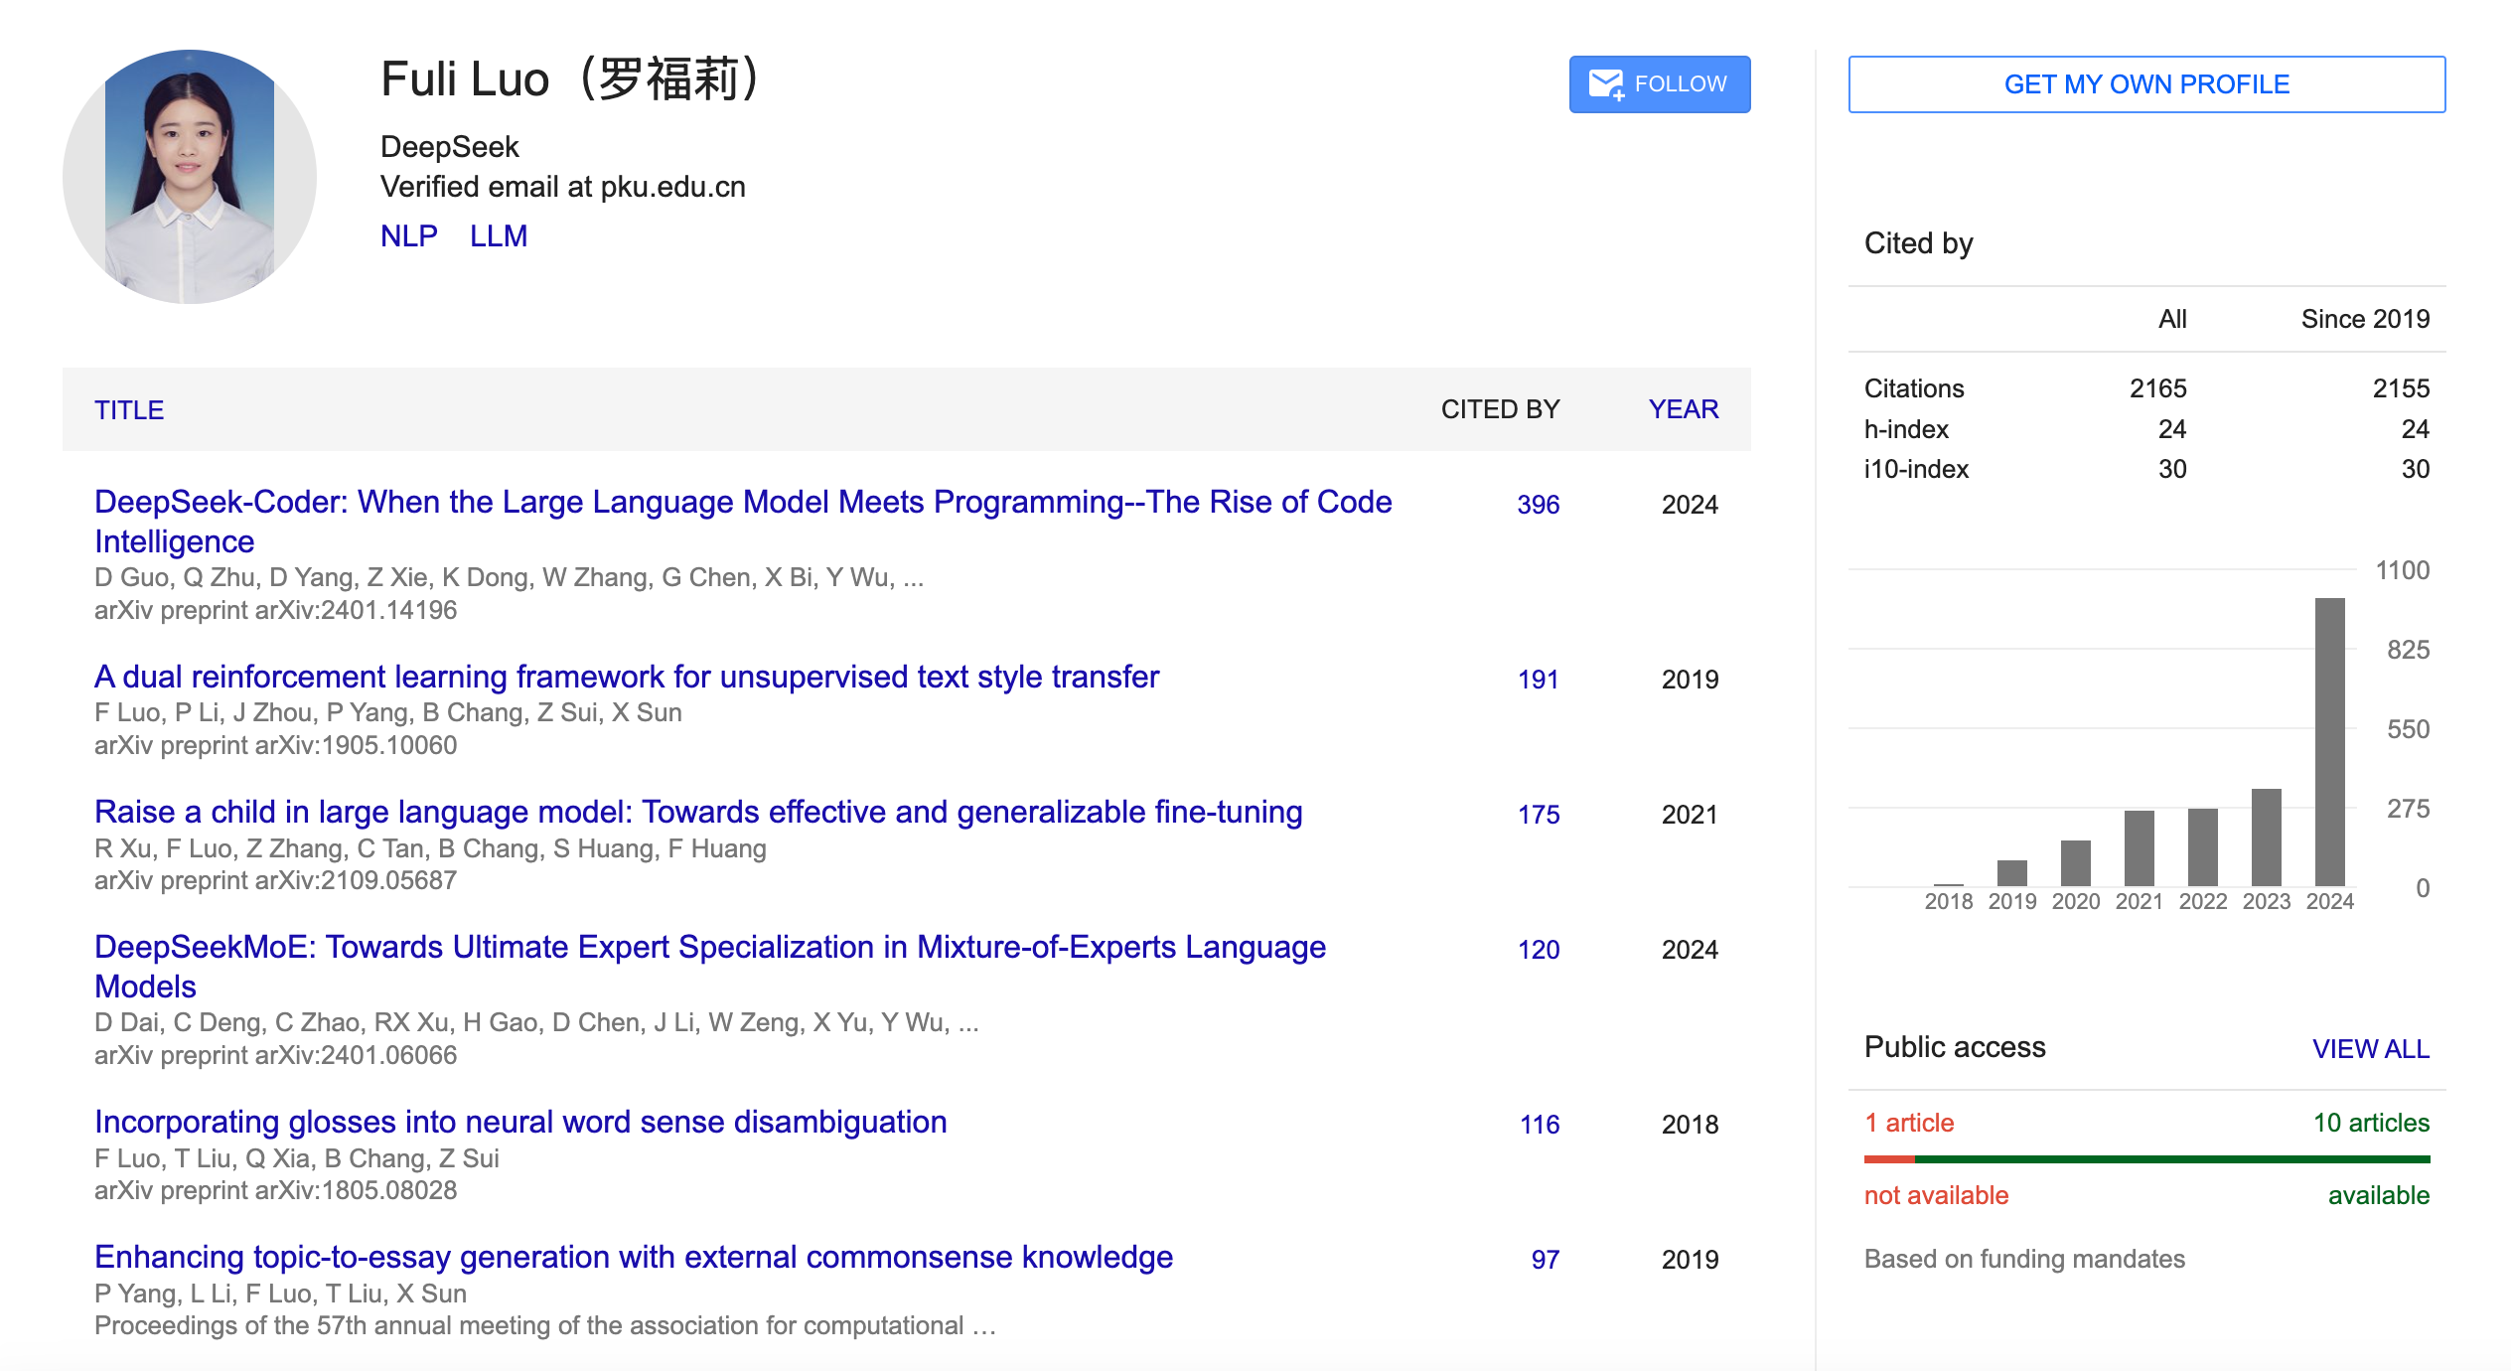Click Get My Own Profile button
The height and width of the screenshot is (1371, 2511).
[2146, 84]
